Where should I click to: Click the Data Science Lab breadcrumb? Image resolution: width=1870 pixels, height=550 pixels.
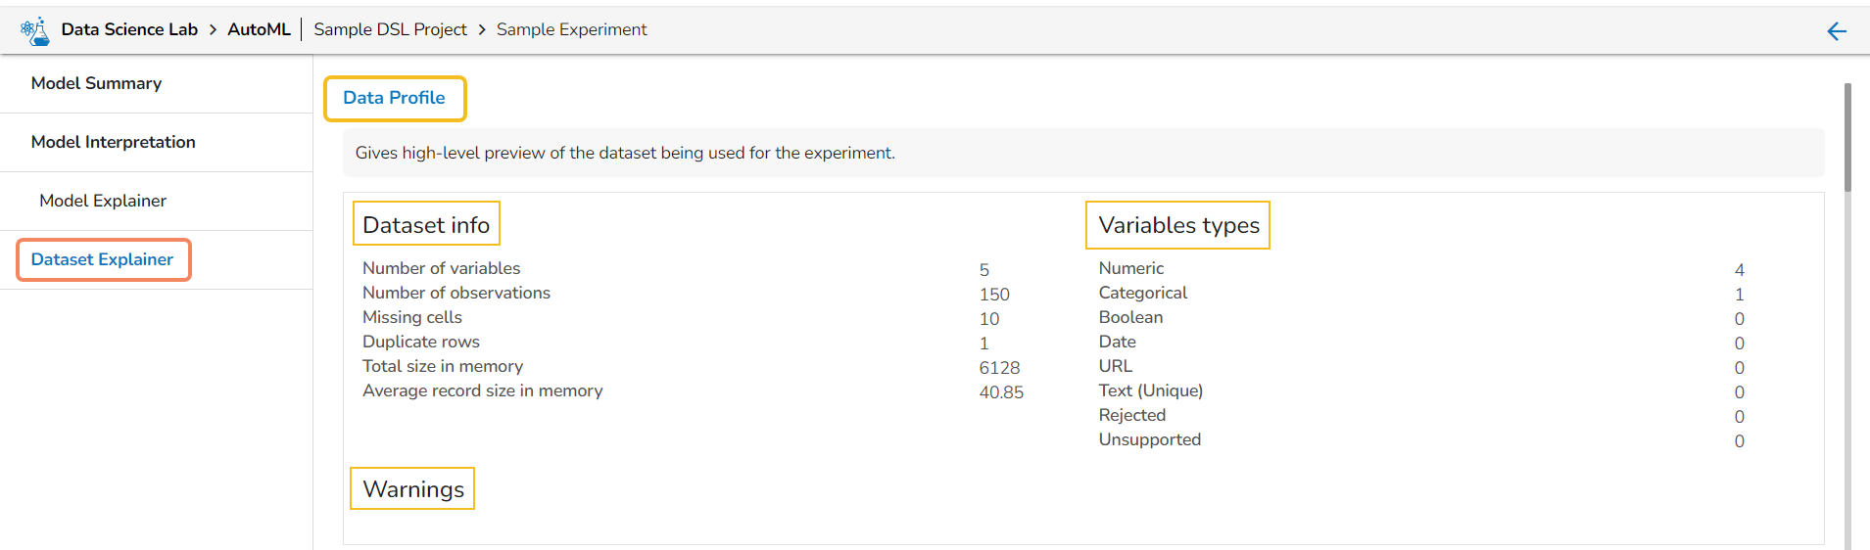(129, 29)
